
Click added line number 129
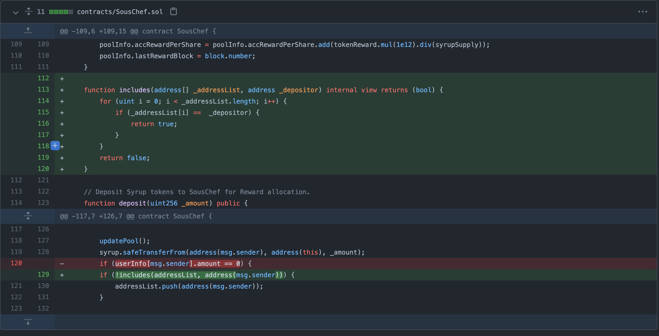[x=43, y=275]
